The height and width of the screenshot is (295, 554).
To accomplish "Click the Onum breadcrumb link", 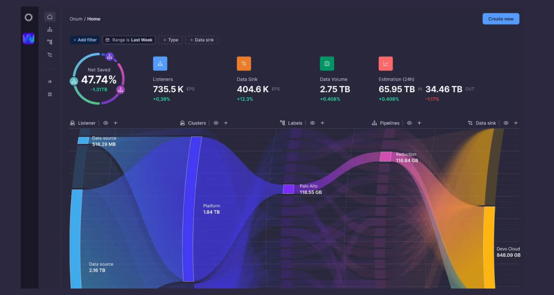I will point(76,19).
